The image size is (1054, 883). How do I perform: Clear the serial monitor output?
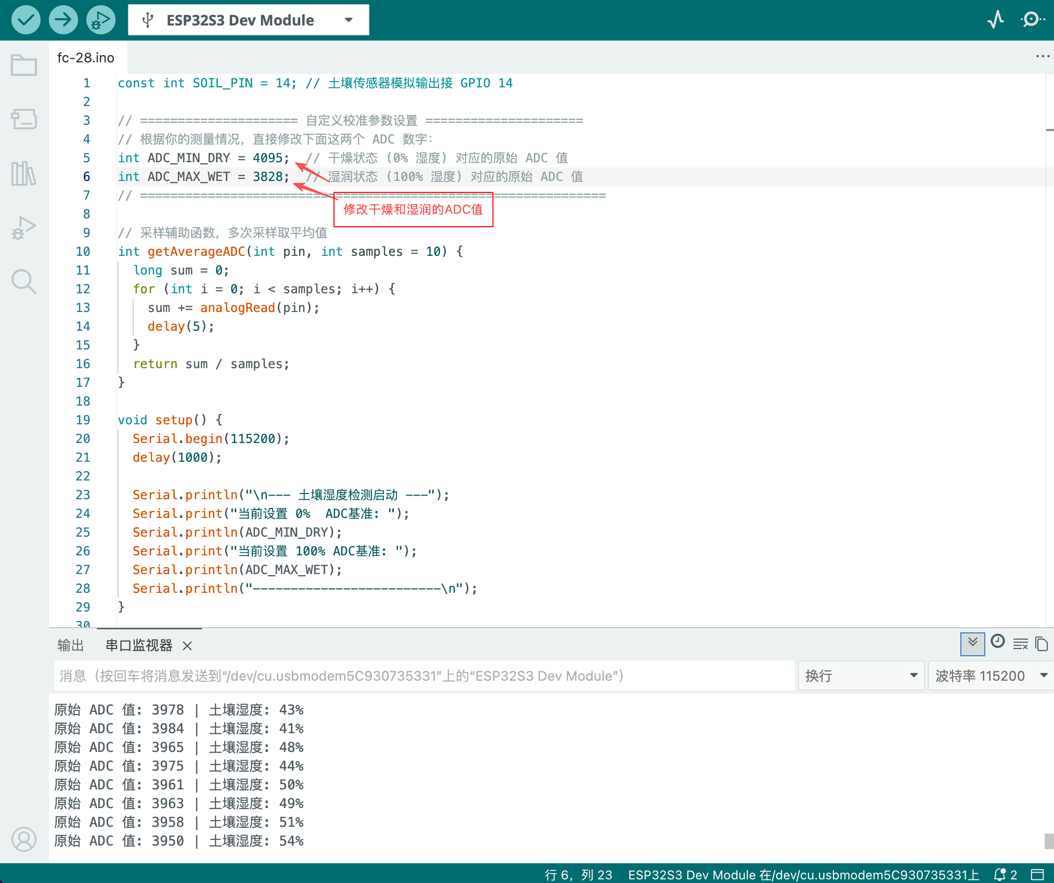pos(1020,644)
